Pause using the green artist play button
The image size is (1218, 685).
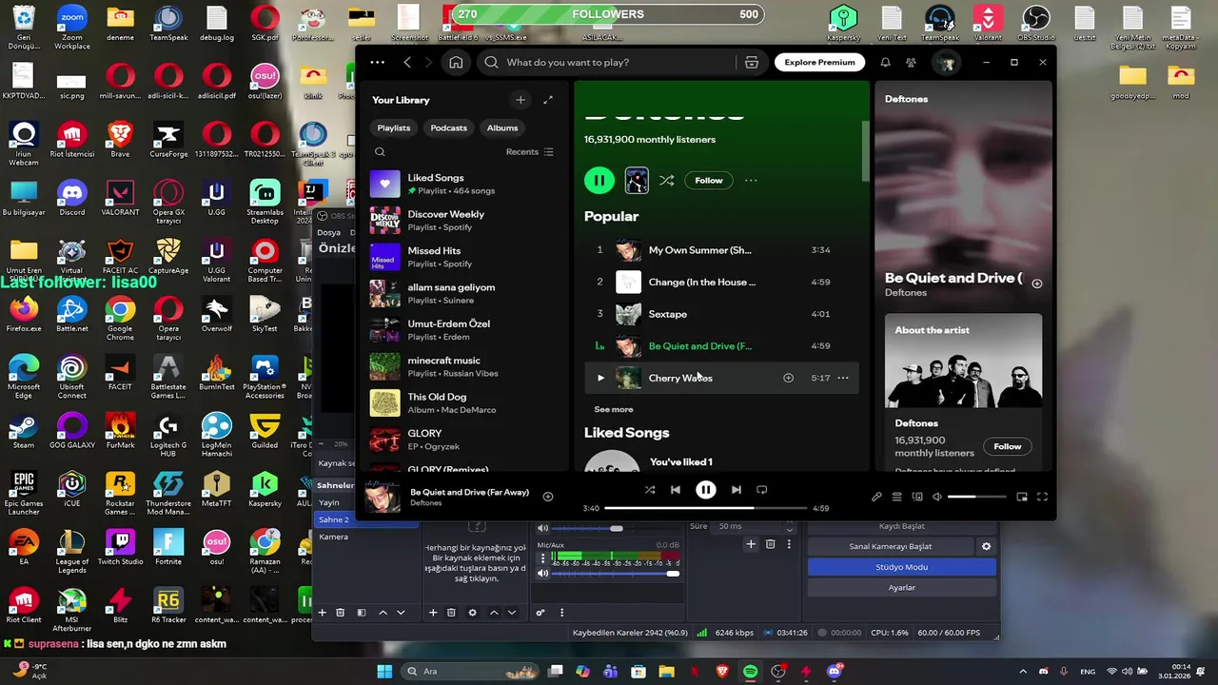[599, 180]
